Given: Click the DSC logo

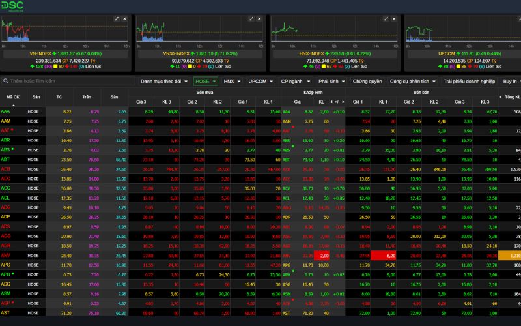Looking at the screenshot, I should [x=12, y=6].
